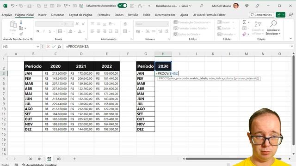Confirm formula with checkmark icon
This screenshot has height=166, width=296.
click(54, 47)
